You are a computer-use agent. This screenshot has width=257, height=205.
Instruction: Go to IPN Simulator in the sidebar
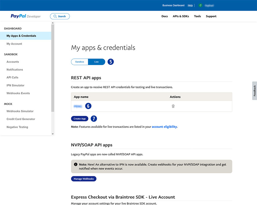click(x=15, y=85)
